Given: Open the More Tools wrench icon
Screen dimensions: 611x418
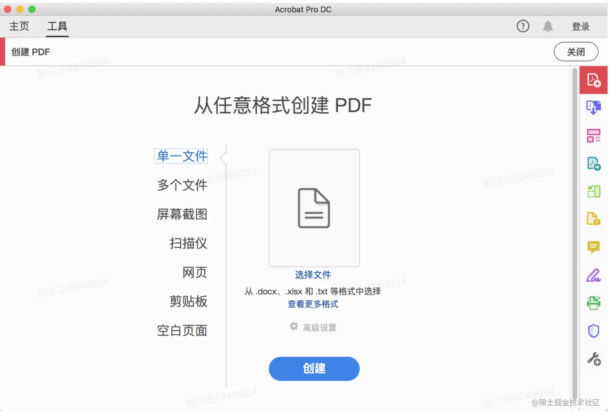Looking at the screenshot, I should pyautogui.click(x=594, y=359).
